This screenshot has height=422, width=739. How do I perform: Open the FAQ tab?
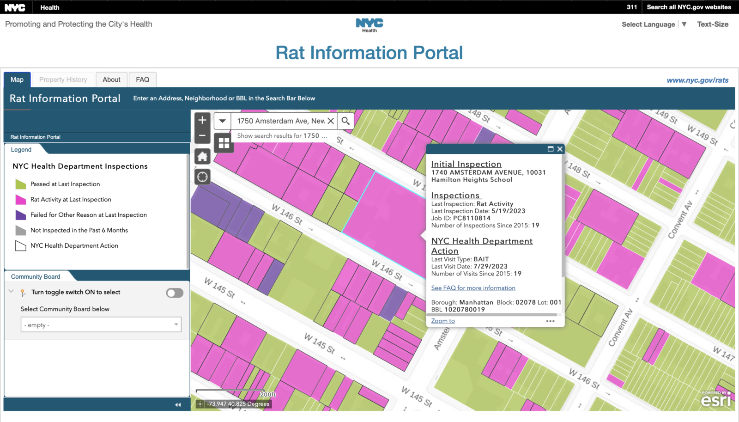coord(142,80)
